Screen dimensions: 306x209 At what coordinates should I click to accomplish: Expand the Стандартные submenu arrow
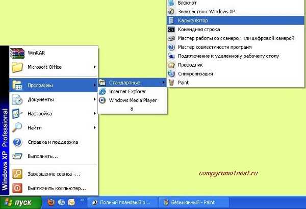tap(164, 83)
